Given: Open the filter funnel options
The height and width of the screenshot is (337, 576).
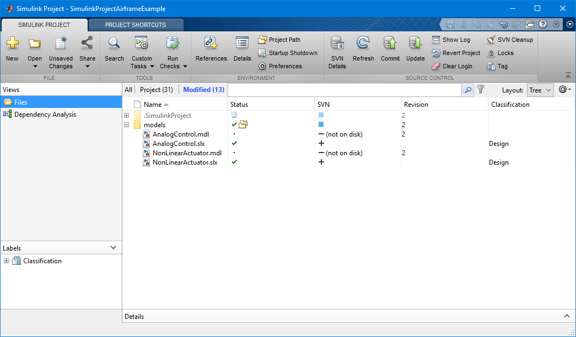Looking at the screenshot, I should pos(481,89).
